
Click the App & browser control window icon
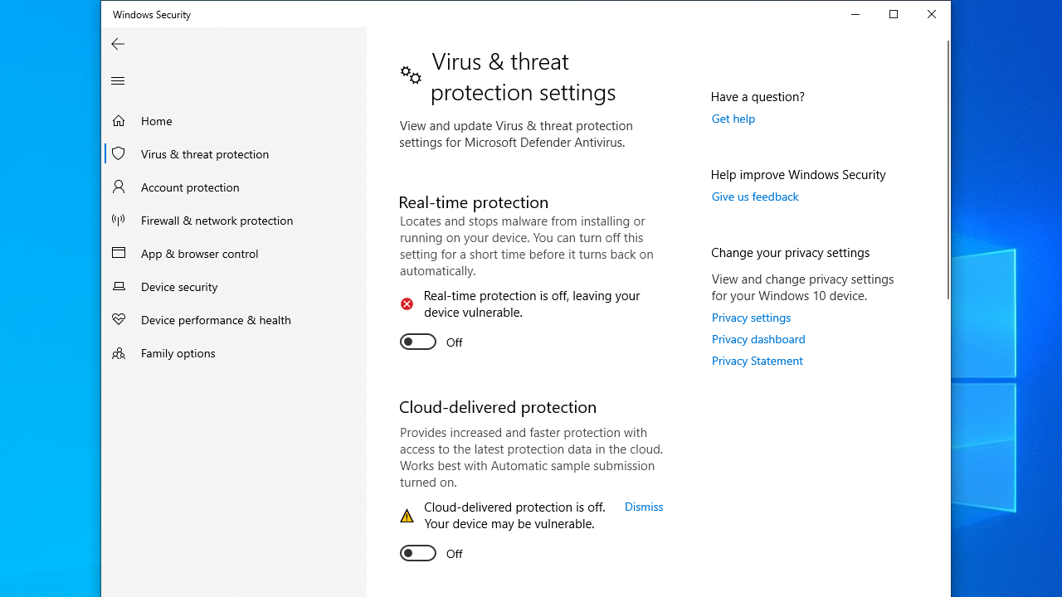tap(119, 253)
